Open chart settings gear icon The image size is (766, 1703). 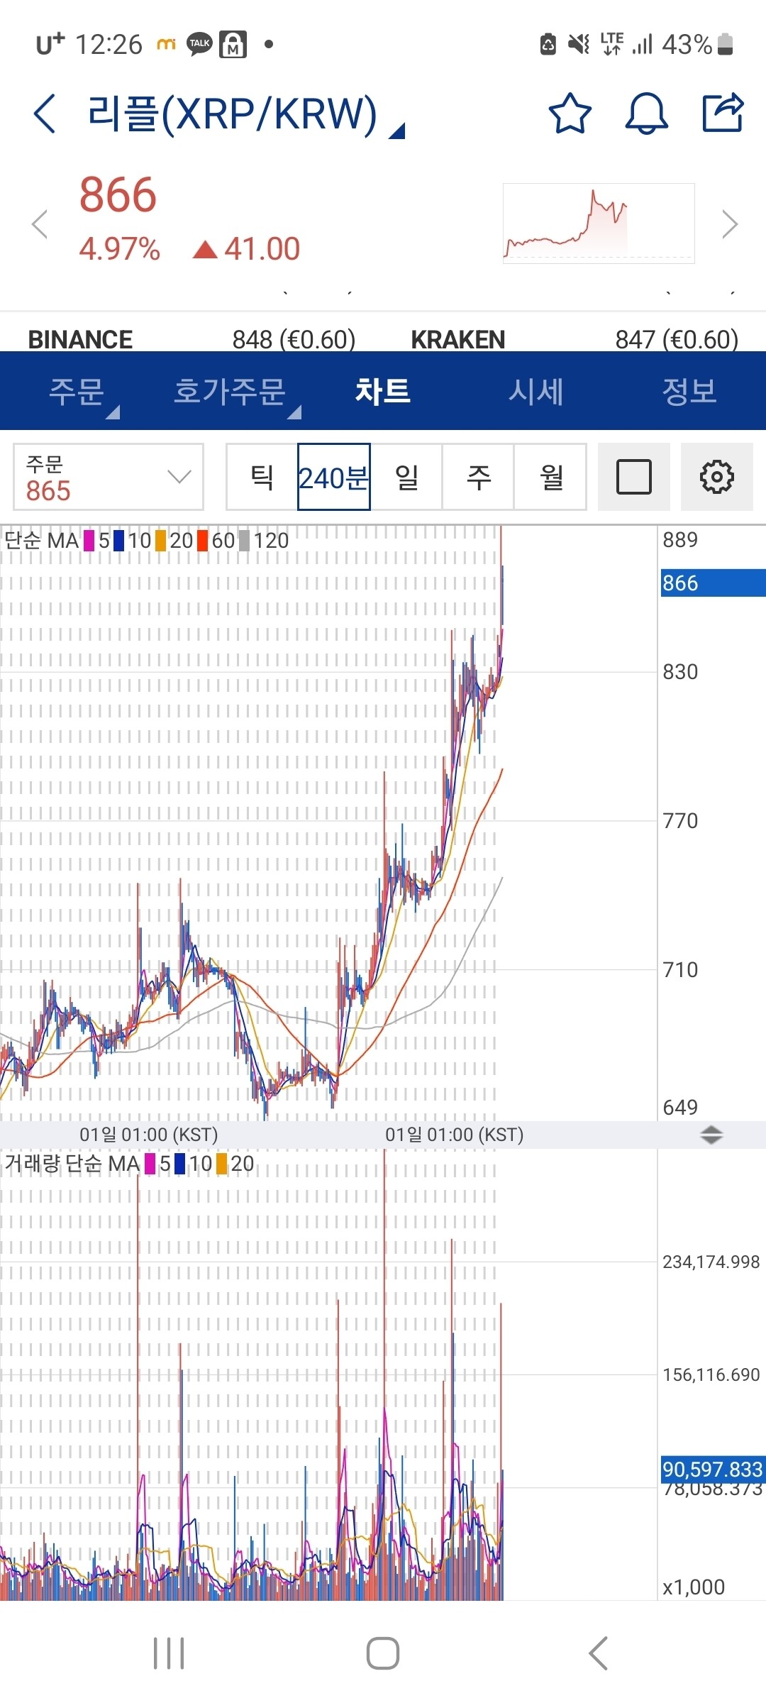pyautogui.click(x=716, y=477)
